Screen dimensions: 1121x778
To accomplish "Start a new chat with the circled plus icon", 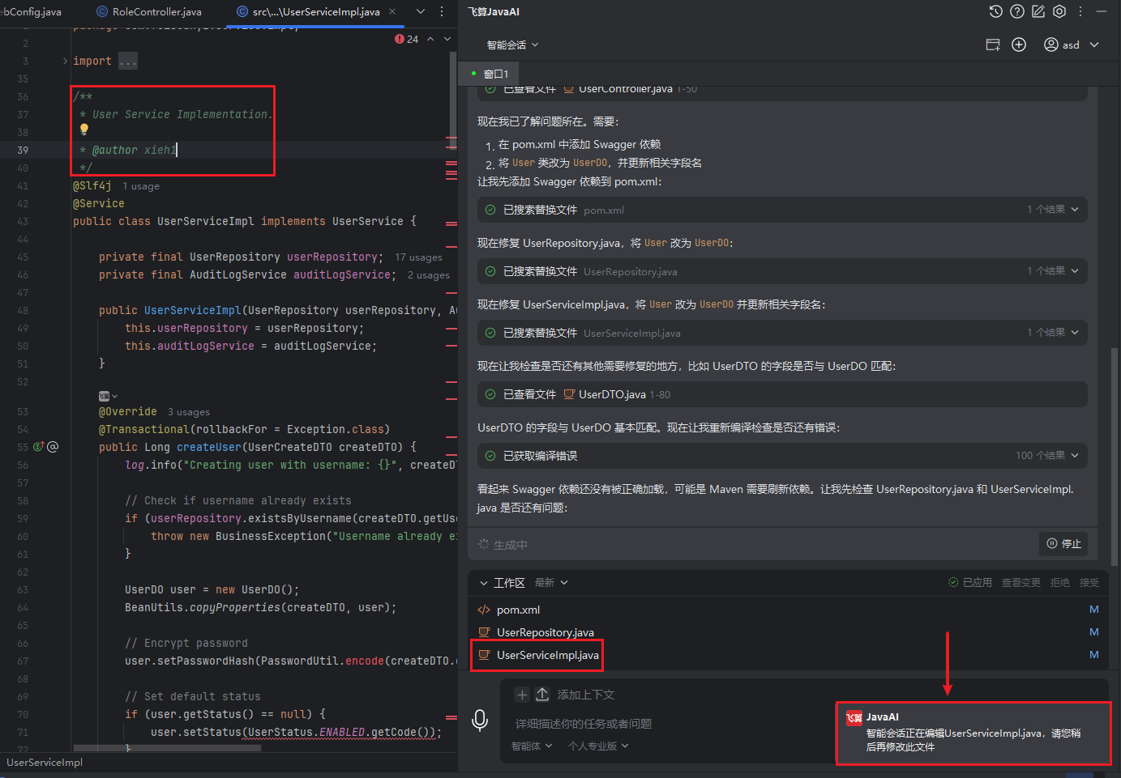I will [x=1019, y=45].
